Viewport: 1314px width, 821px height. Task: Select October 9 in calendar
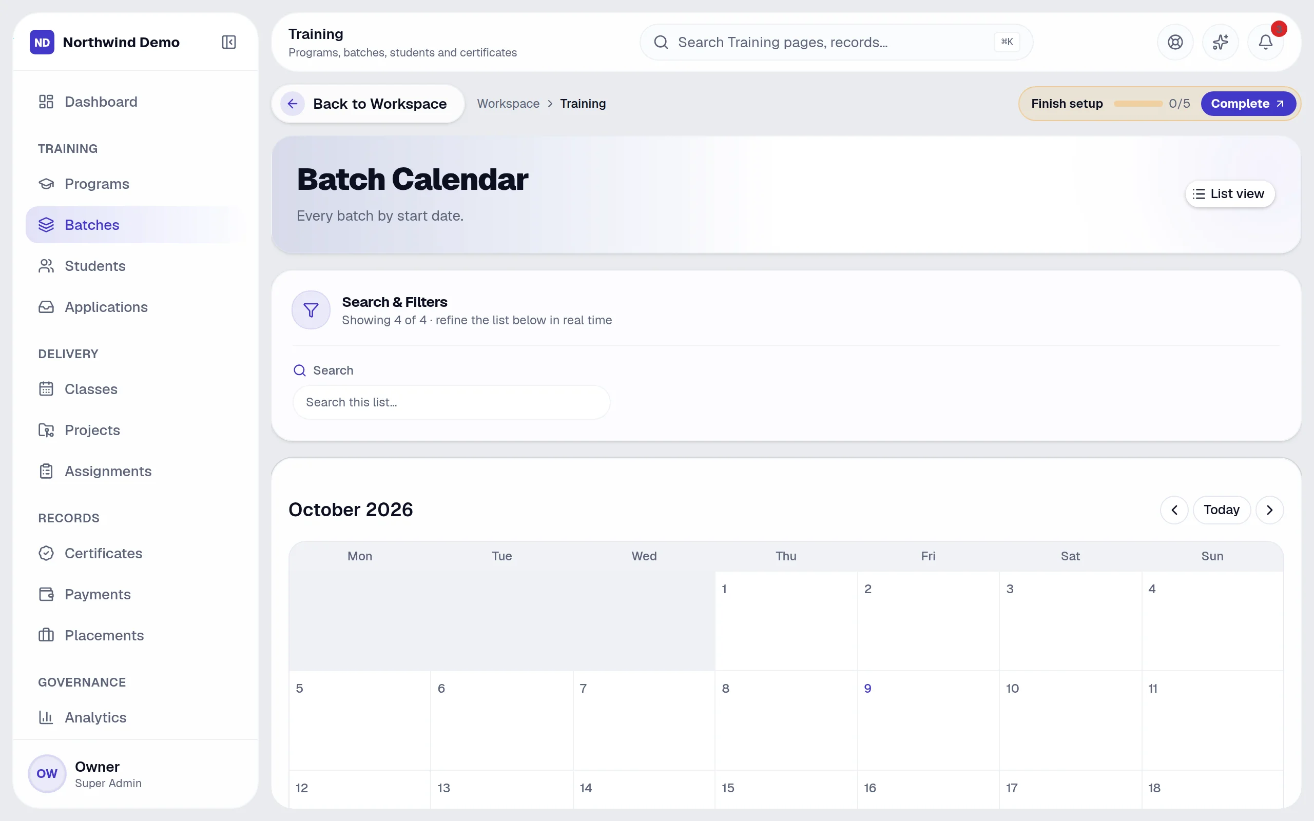928,720
